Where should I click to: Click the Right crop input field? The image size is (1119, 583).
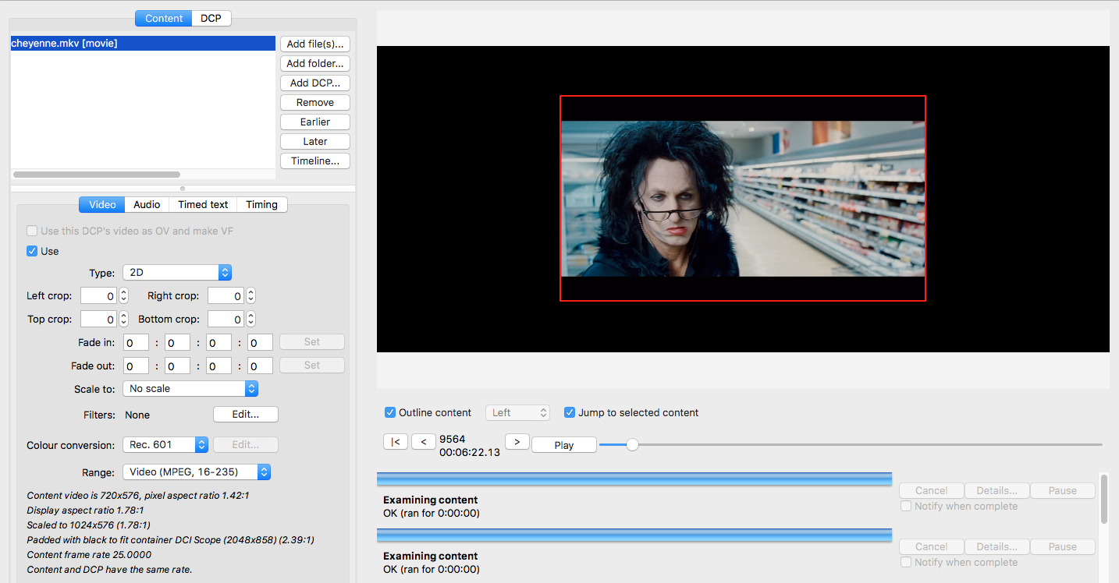[x=226, y=296]
